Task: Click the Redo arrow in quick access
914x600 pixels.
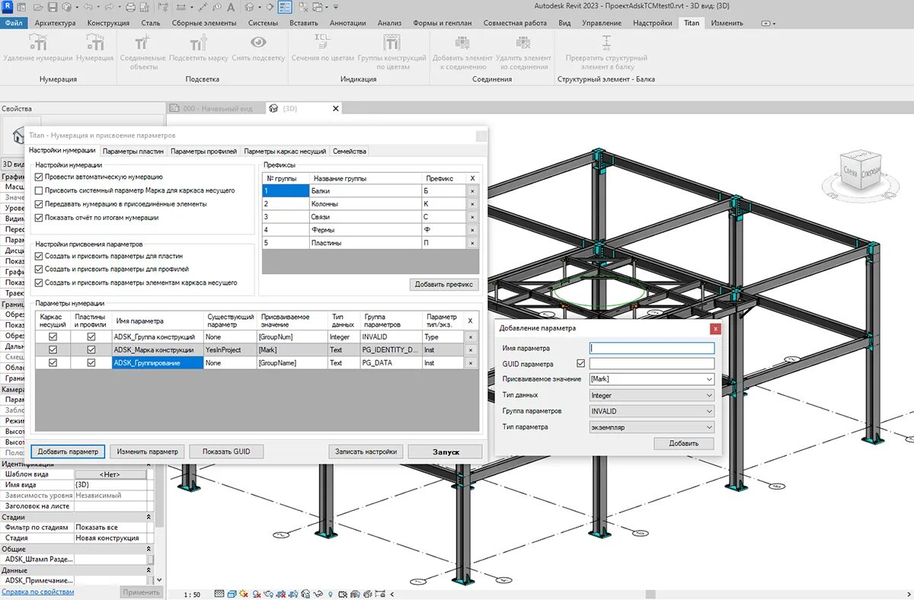Action: point(110,7)
